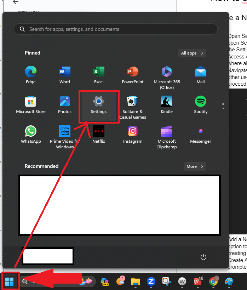This screenshot has height=290, width=247.
Task: Expand More recommended items
Action: (x=195, y=166)
